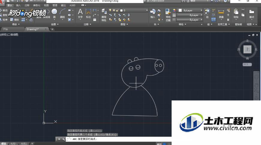Select the Text (文字) annotation tool

[80, 13]
